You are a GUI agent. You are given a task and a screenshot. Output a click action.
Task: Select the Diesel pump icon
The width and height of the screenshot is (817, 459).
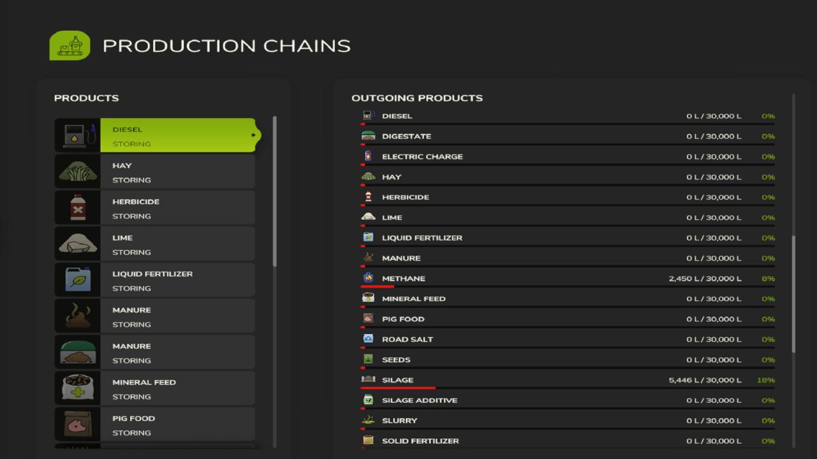click(x=77, y=135)
